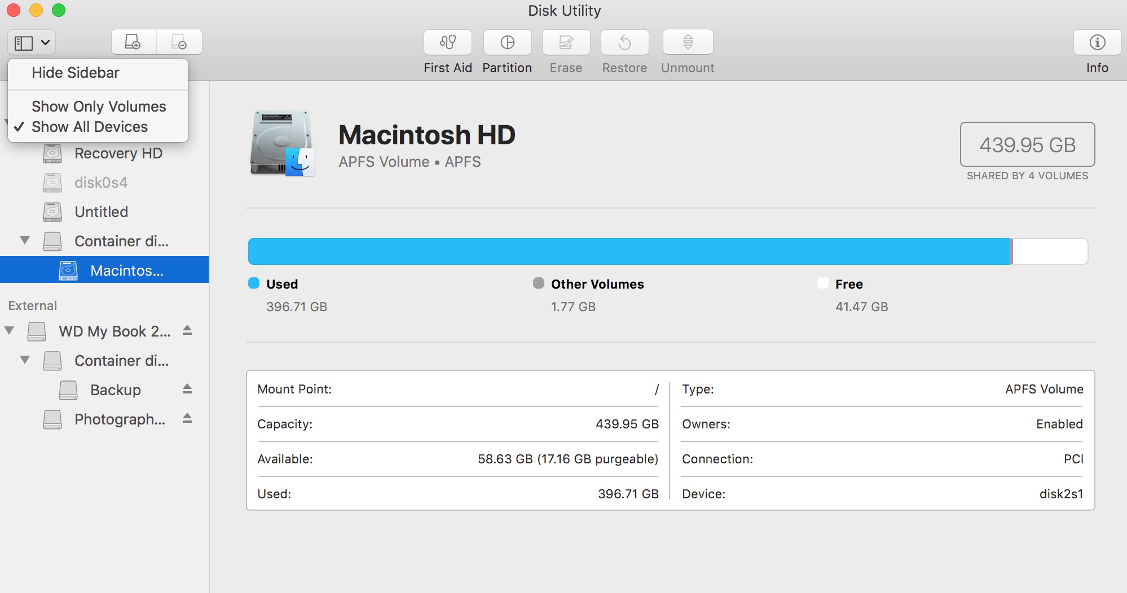
Task: Collapse the internal Container disk
Action: point(24,240)
